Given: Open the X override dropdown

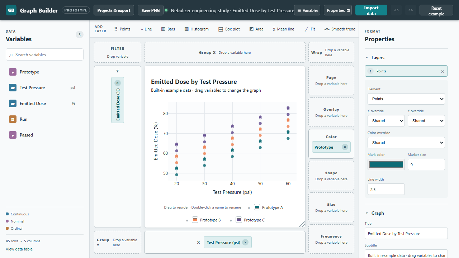Looking at the screenshot, I should click(386, 121).
